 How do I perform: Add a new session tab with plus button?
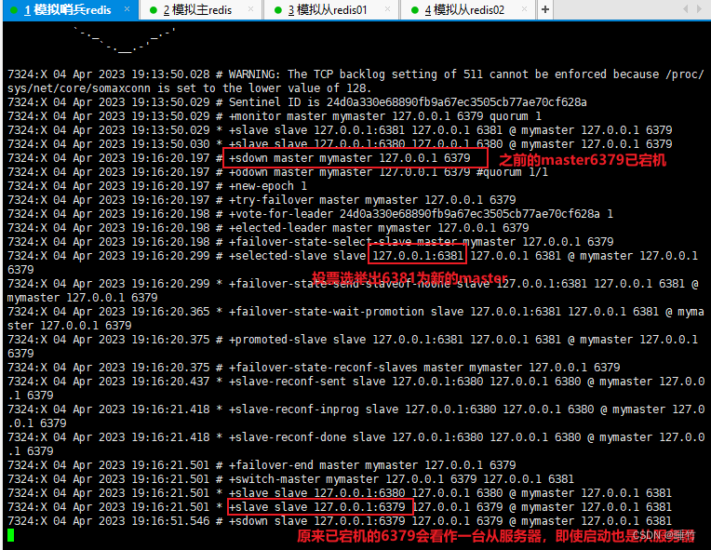pyautogui.click(x=545, y=9)
